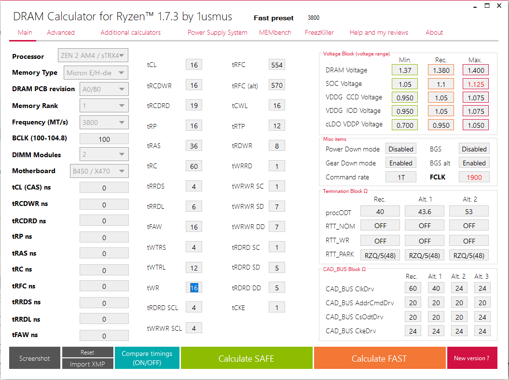Screen dimensions: 509x380
Task: Click the BCLK input field
Action: (x=104, y=139)
